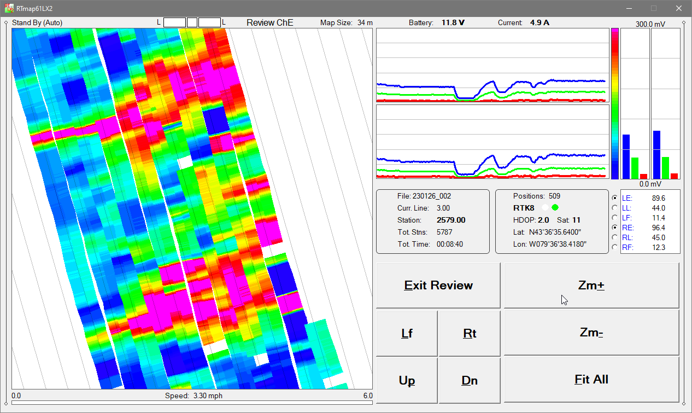Screen dimensions: 692x413
Task: Click the survey color map display
Action: (x=192, y=208)
